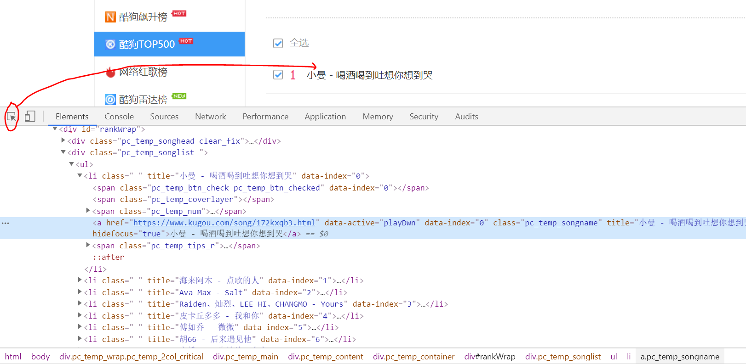Open the kugou.com song href link
746x364 pixels.
[224, 223]
